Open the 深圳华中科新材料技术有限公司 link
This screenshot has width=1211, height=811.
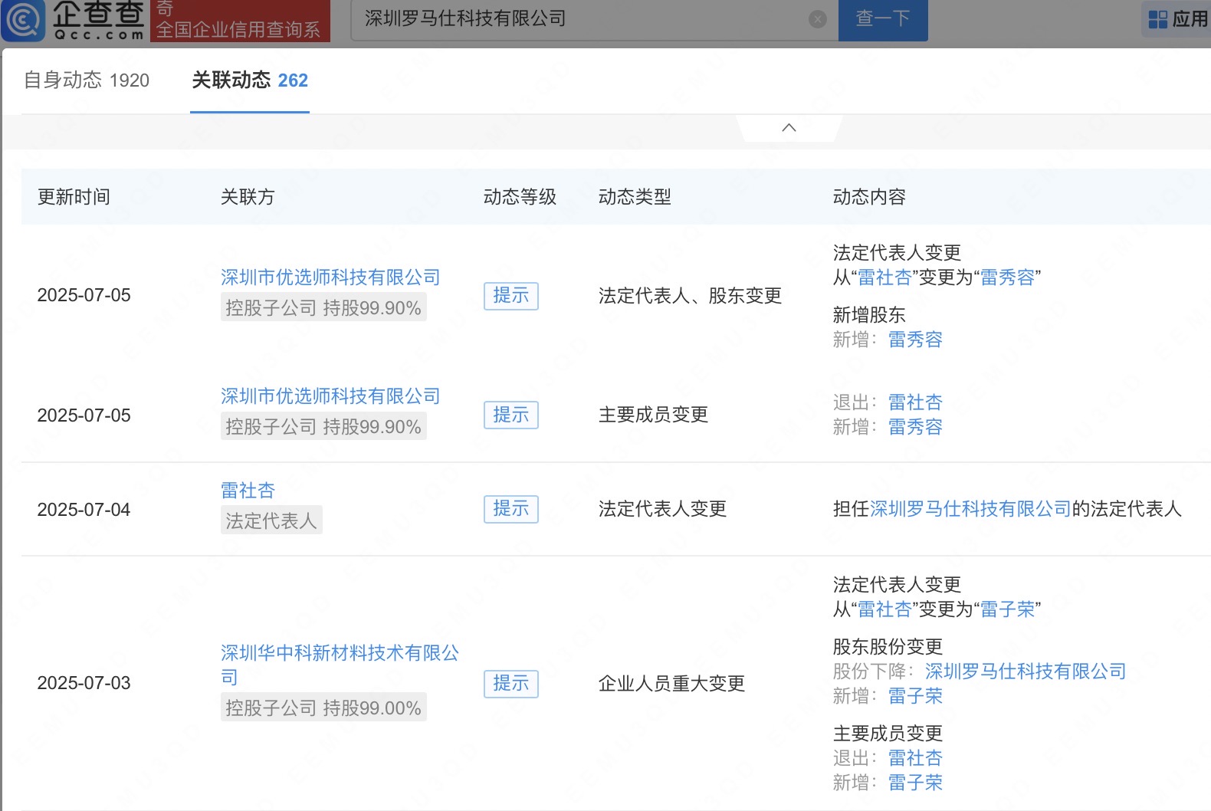click(340, 665)
